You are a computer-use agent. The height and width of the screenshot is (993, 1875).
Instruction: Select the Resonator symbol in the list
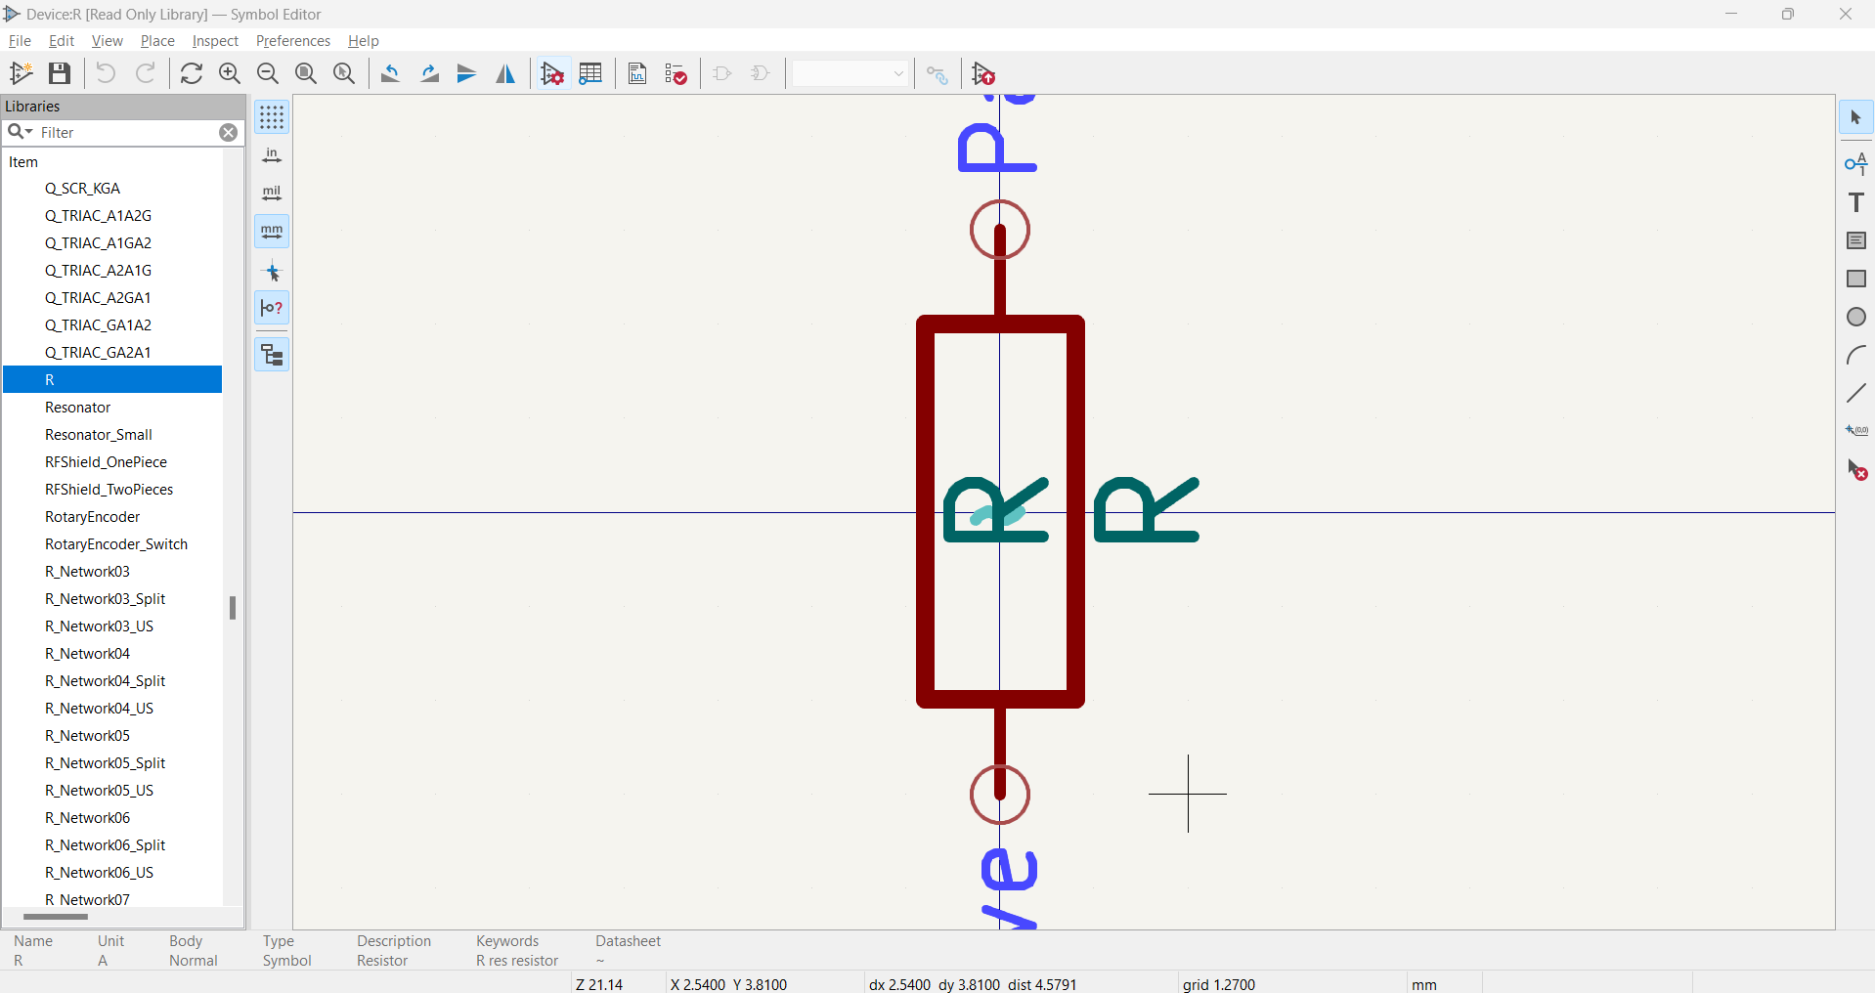(x=77, y=408)
